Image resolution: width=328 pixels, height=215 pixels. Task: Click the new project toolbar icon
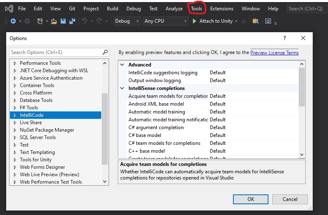point(40,21)
